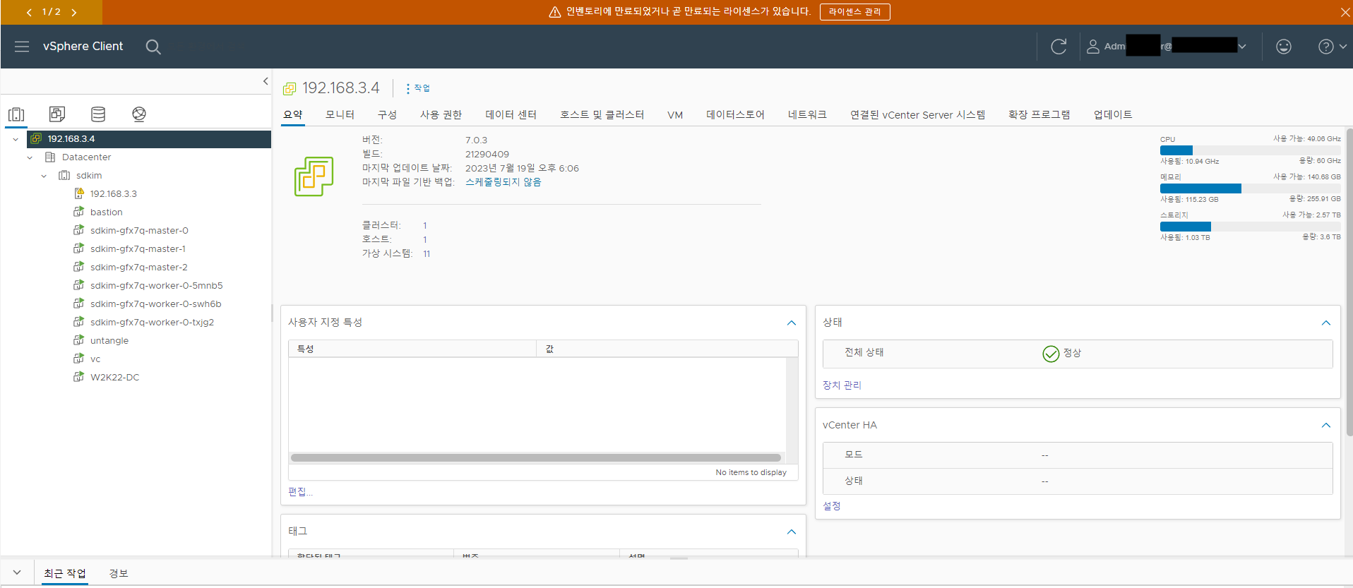Click the search magnifier icon
This screenshot has height=588, width=1353.
pos(153,47)
